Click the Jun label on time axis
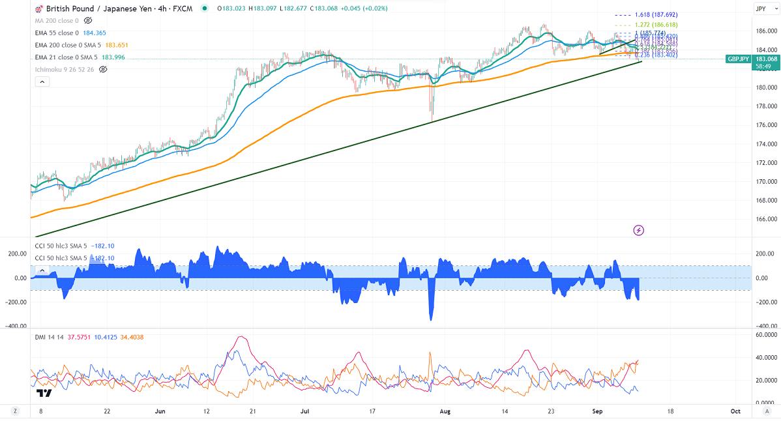781x421 pixels. click(x=160, y=411)
